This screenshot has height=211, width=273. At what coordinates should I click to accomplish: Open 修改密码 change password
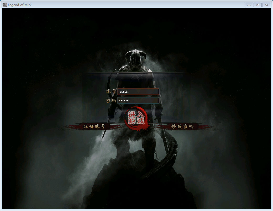tap(182, 126)
